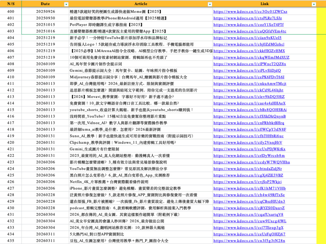Select N/S cell 425
This screenshot has width=326, height=244.
(x=11, y=175)
